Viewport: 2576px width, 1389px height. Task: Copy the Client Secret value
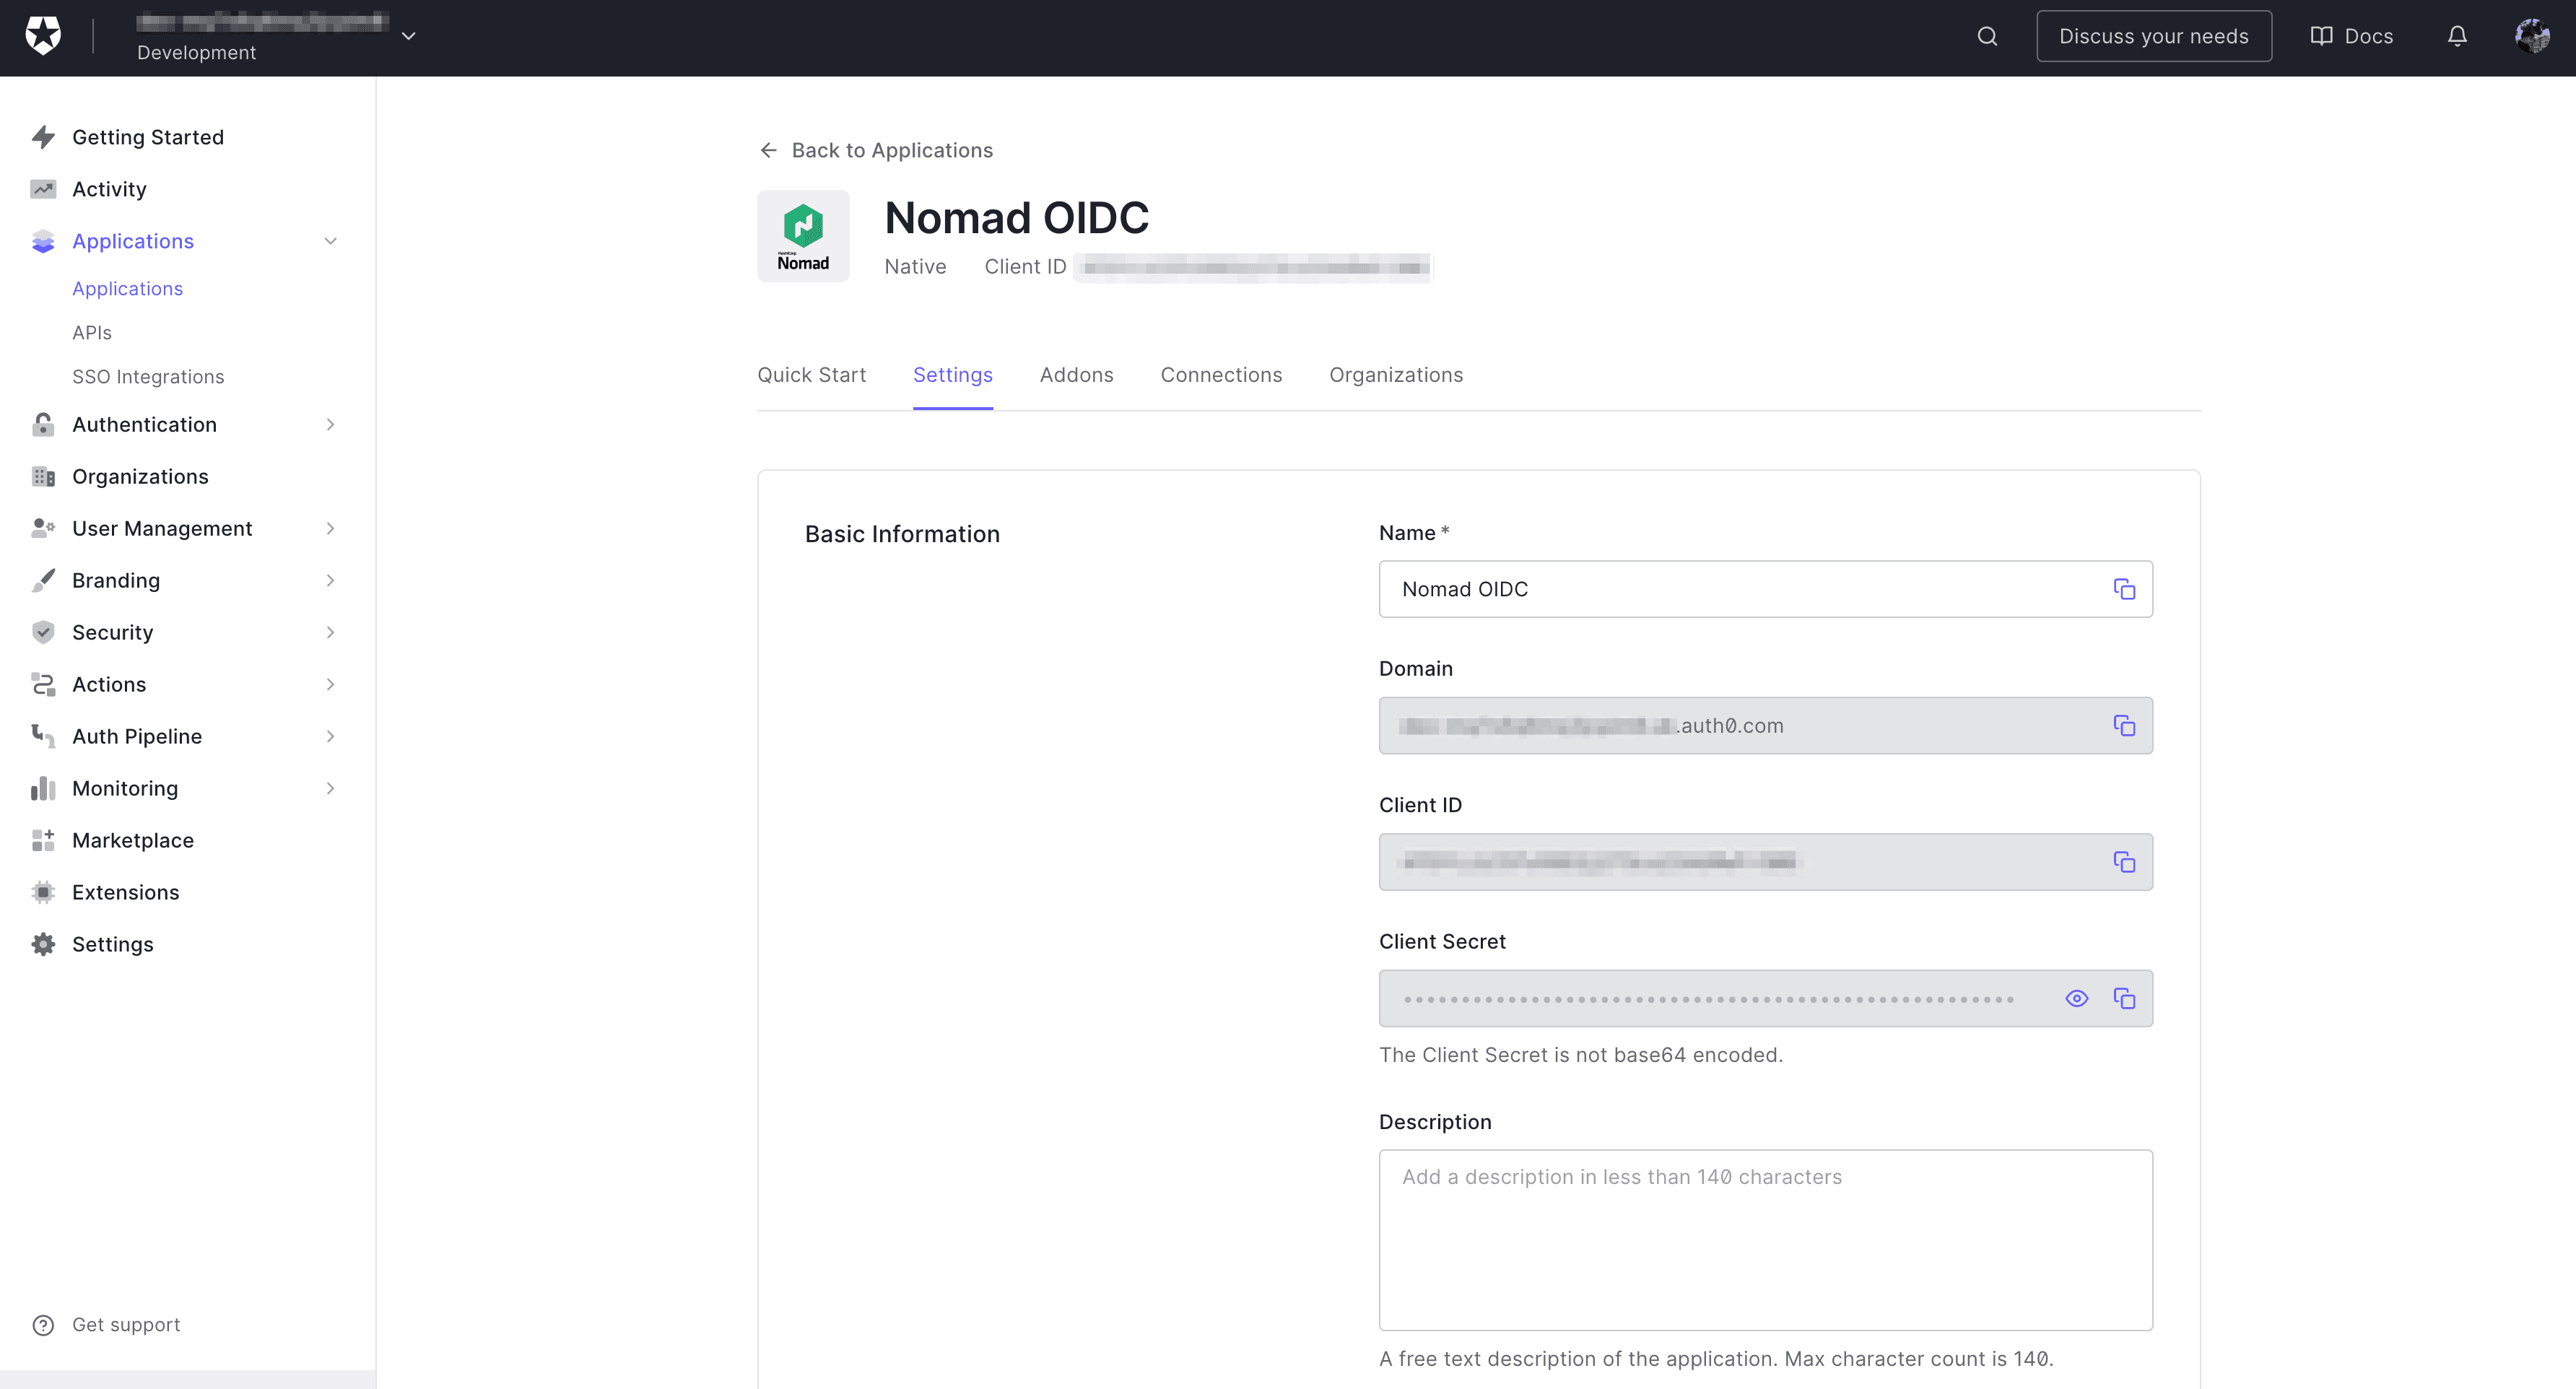[2124, 999]
